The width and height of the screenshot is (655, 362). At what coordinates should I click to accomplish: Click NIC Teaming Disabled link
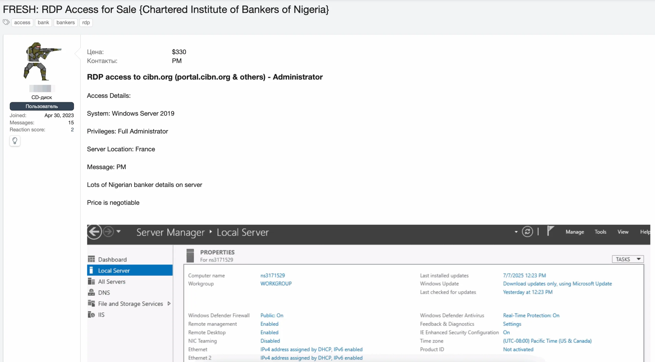click(270, 341)
